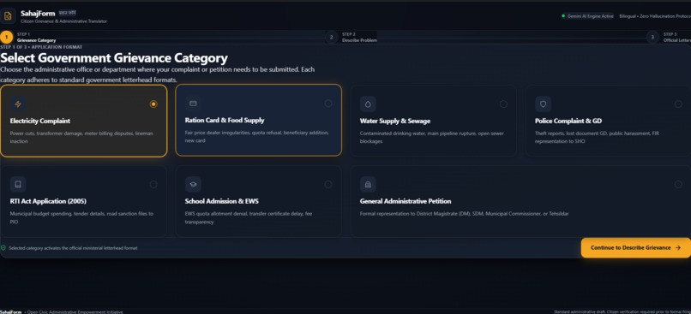Click the step 2 numbered circle
Viewport: 691px width, 314px height.
332,38
